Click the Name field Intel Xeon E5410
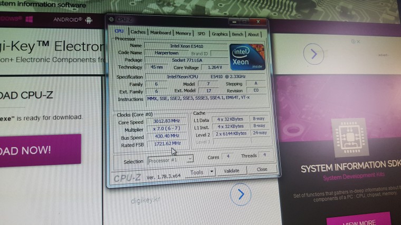The image size is (401, 225). [x=186, y=46]
